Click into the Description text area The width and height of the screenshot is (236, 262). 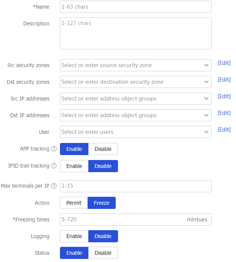coord(135,33)
